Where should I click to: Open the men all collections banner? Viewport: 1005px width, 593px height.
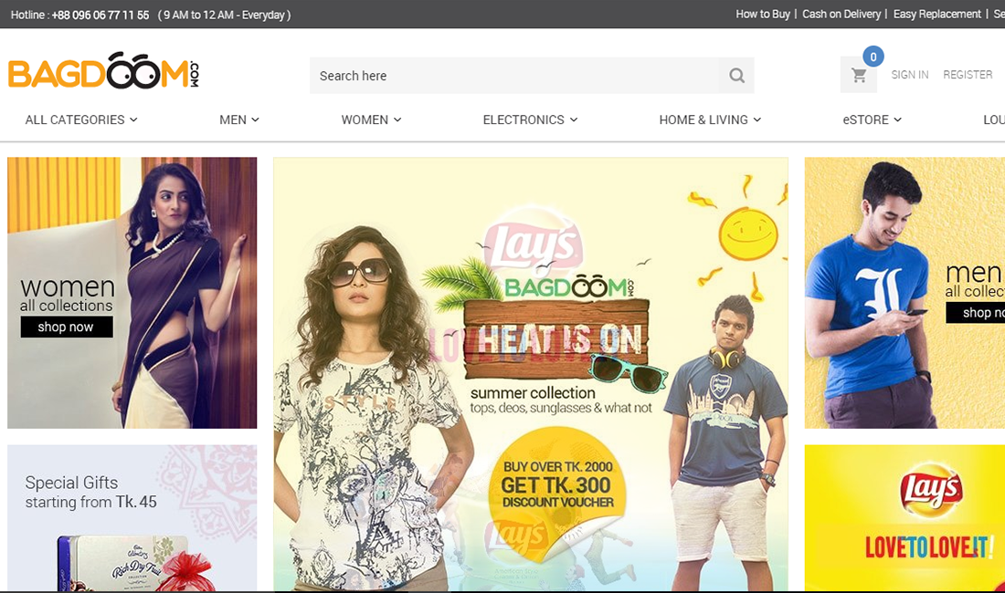[904, 293]
